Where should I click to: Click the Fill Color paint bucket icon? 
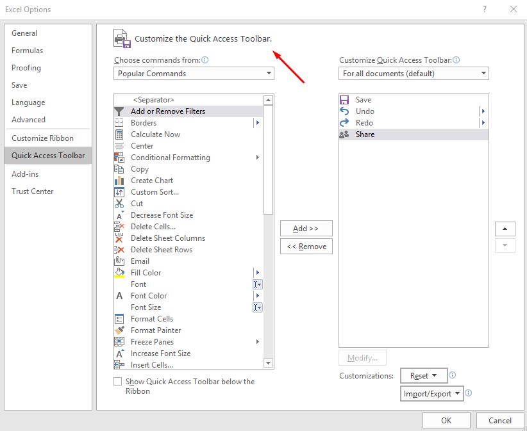point(119,273)
